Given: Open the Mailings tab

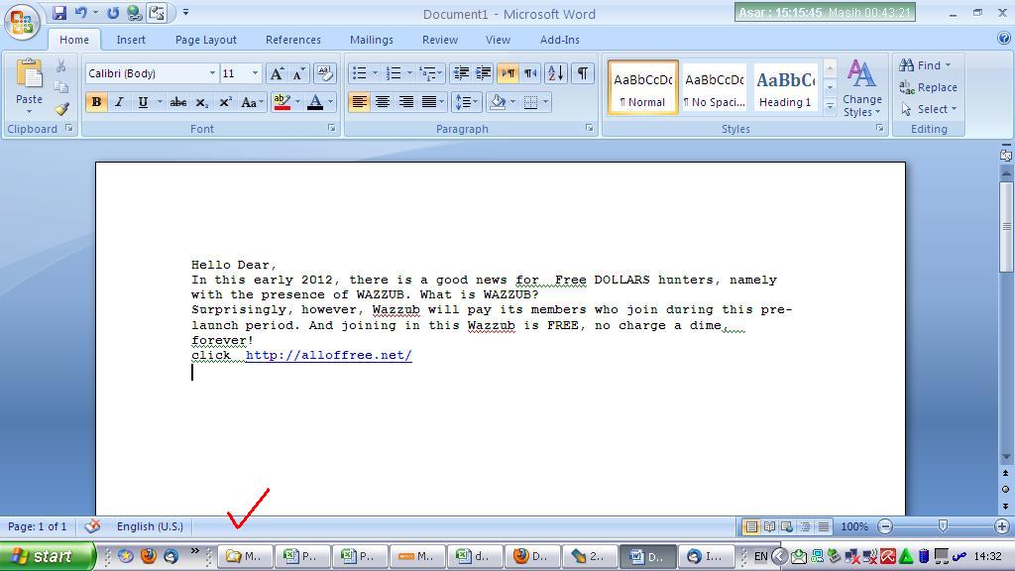Looking at the screenshot, I should click(x=372, y=40).
